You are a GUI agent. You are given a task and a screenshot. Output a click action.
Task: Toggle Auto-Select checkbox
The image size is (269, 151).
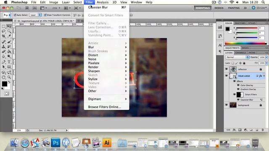tap(15, 15)
